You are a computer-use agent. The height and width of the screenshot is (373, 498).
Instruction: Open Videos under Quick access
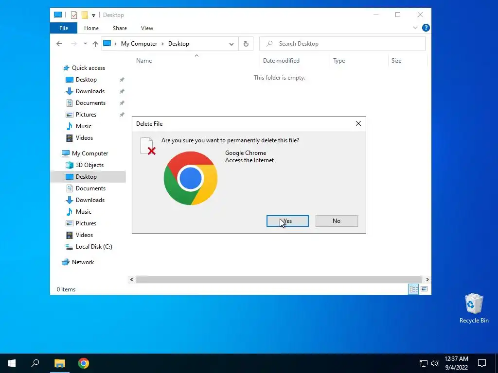[x=84, y=138]
